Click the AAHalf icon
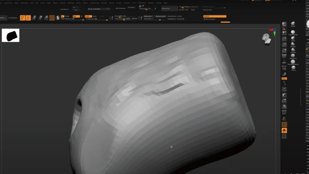The image size is (309, 174). click(x=284, y=51)
